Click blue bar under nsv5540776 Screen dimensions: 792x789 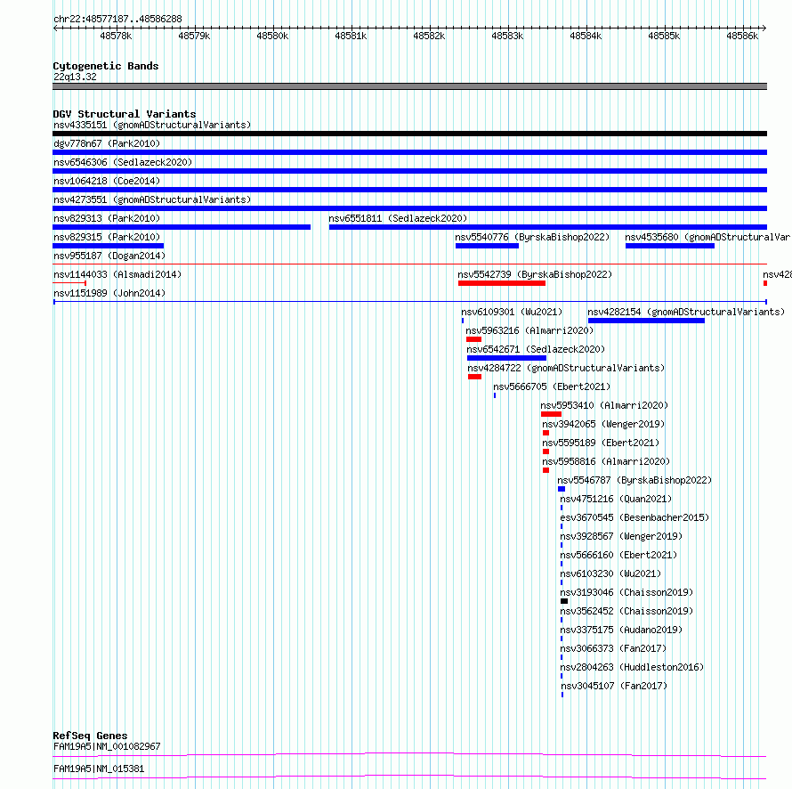487,246
